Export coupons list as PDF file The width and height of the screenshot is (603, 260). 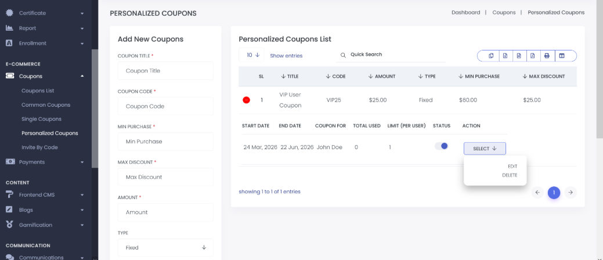point(533,56)
